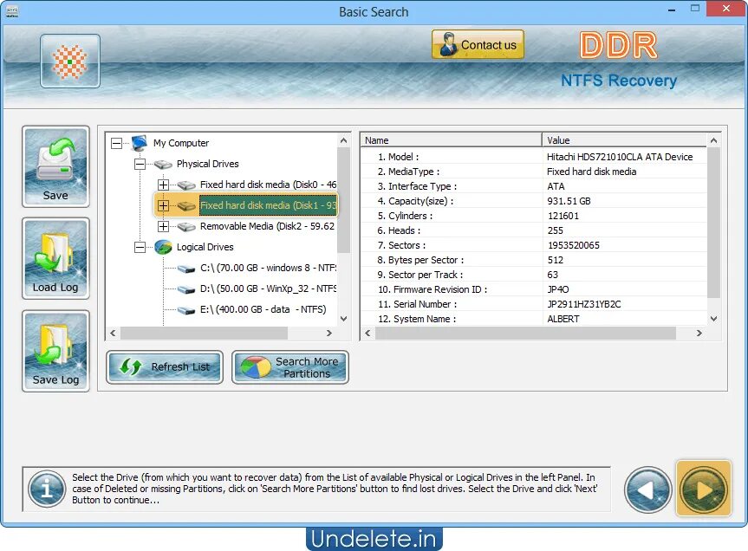The height and width of the screenshot is (551, 748).
Task: Click the title bar app icon
Action: tap(12, 11)
